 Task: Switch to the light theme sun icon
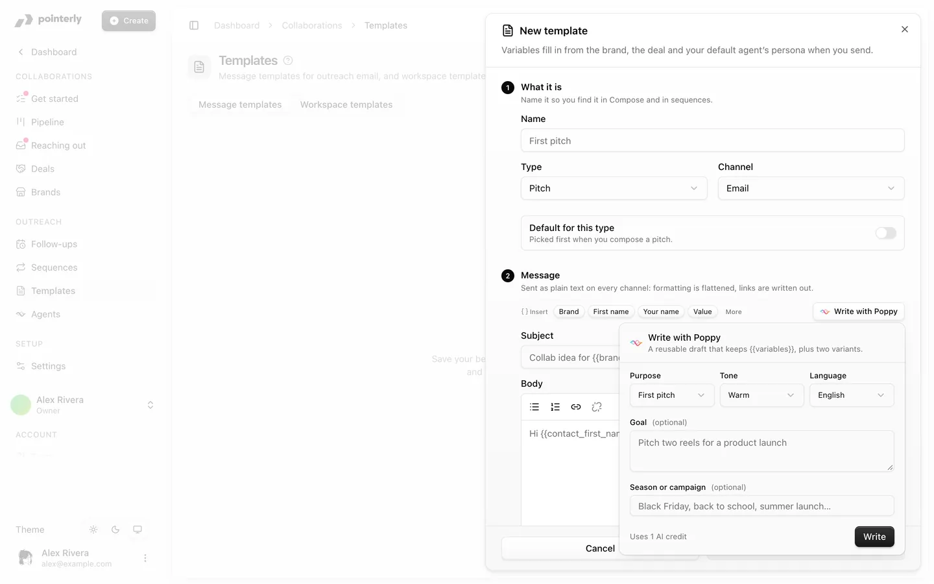tap(93, 529)
